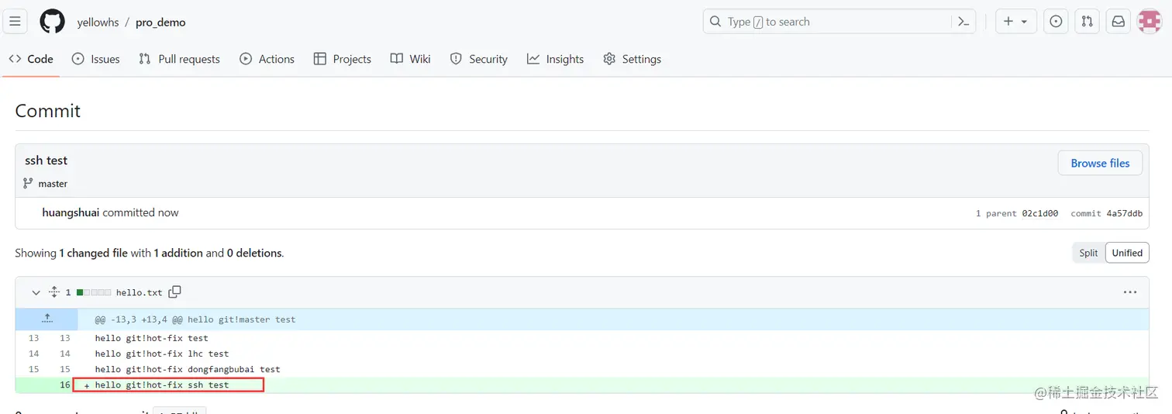
Task: Select the ssh test commit title
Action: click(47, 160)
